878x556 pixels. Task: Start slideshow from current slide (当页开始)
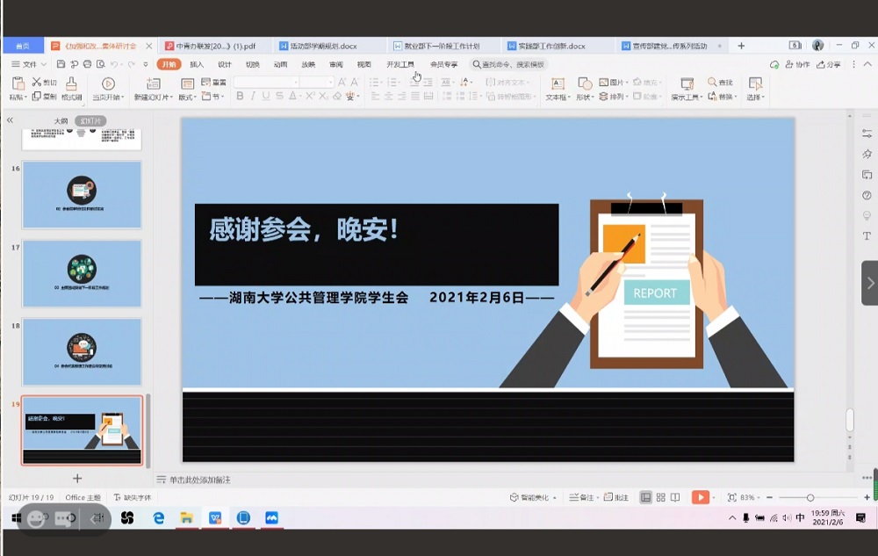[x=108, y=88]
